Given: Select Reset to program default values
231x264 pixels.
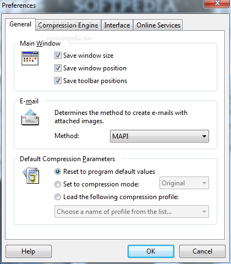Looking at the screenshot, I should point(58,172).
